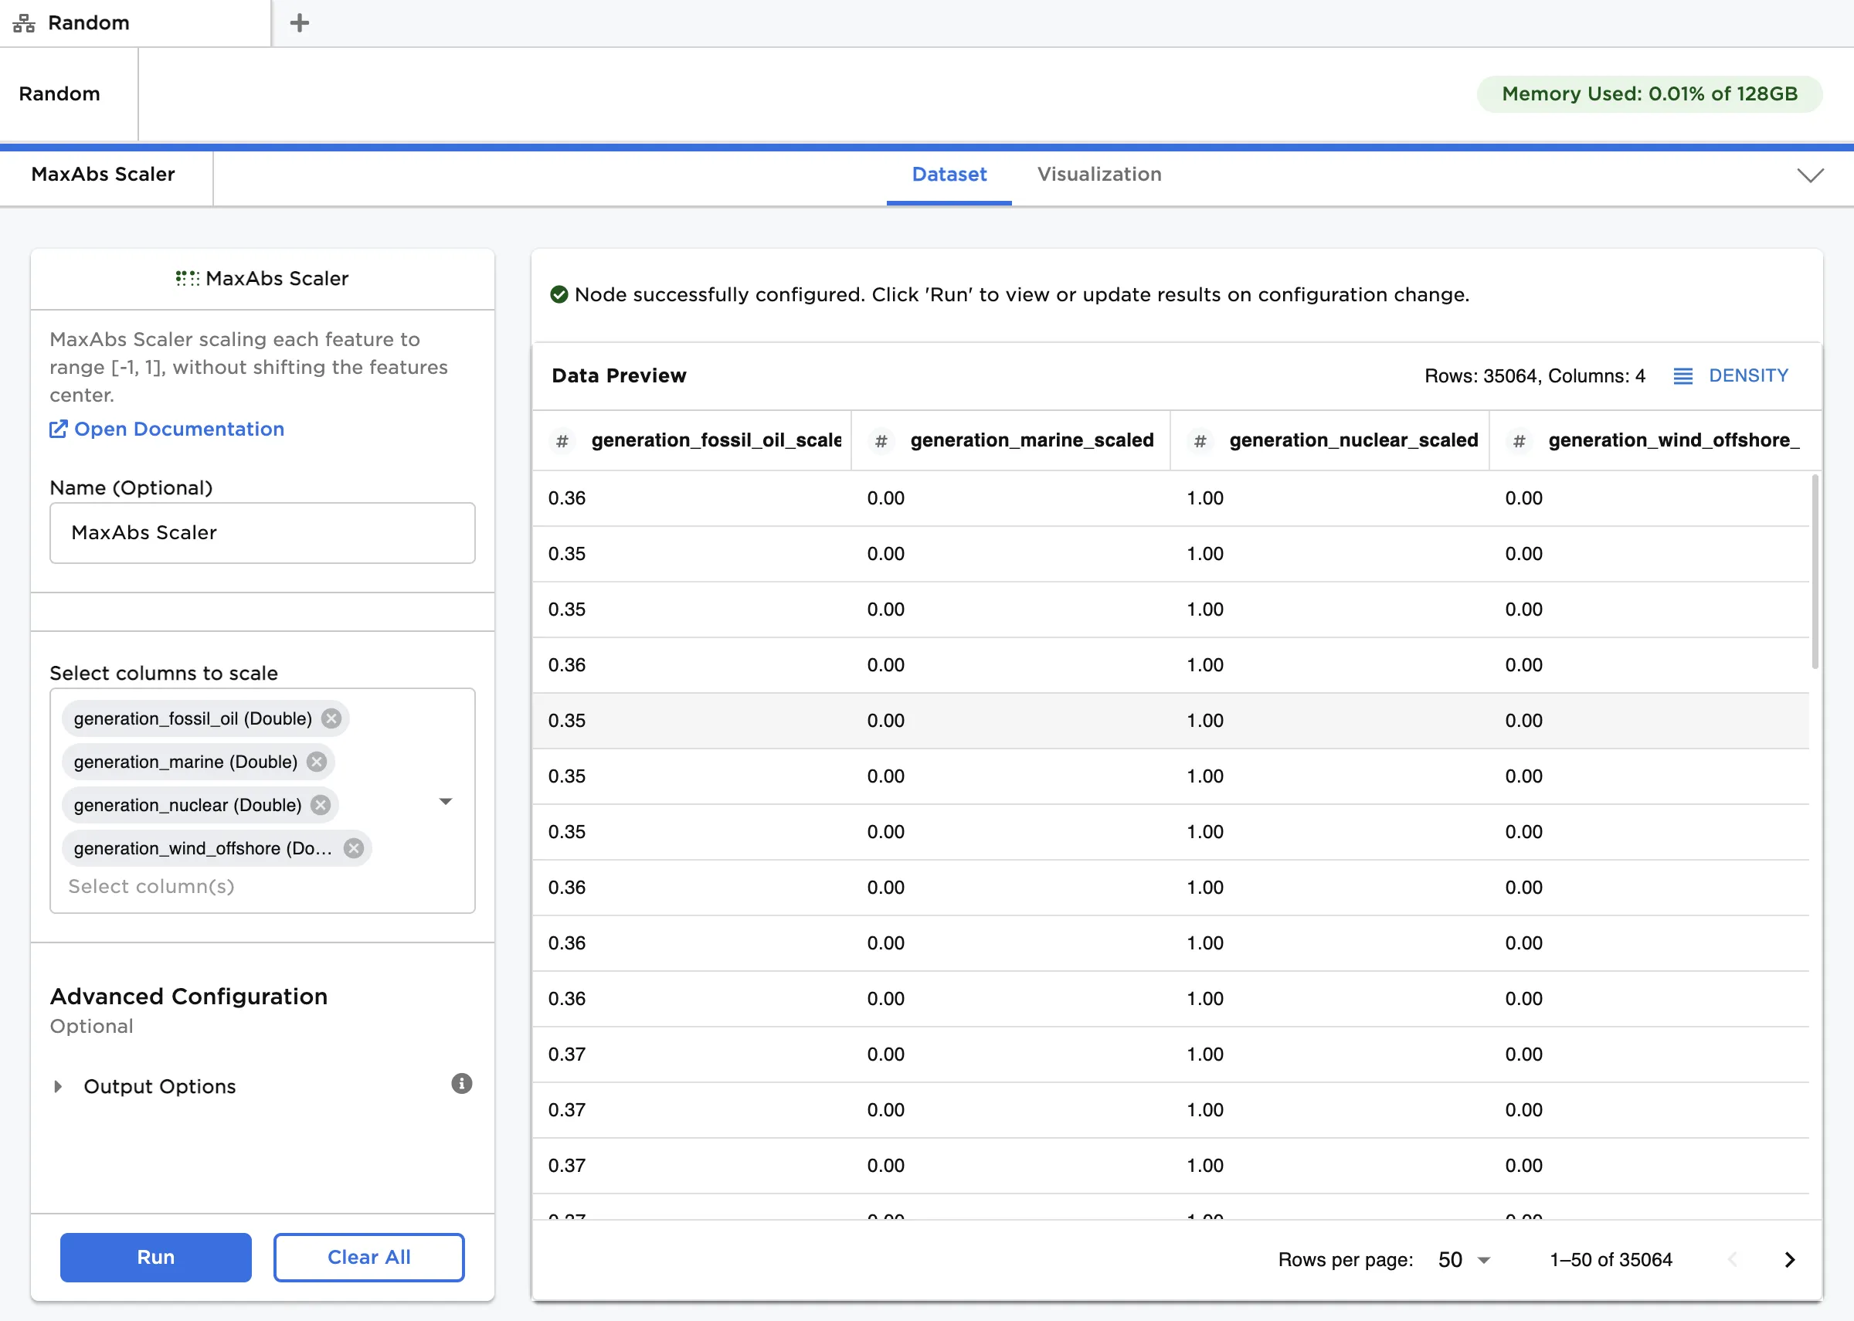The image size is (1854, 1321).
Task: Click the data preview vertical scrollbar
Action: pos(1815,572)
